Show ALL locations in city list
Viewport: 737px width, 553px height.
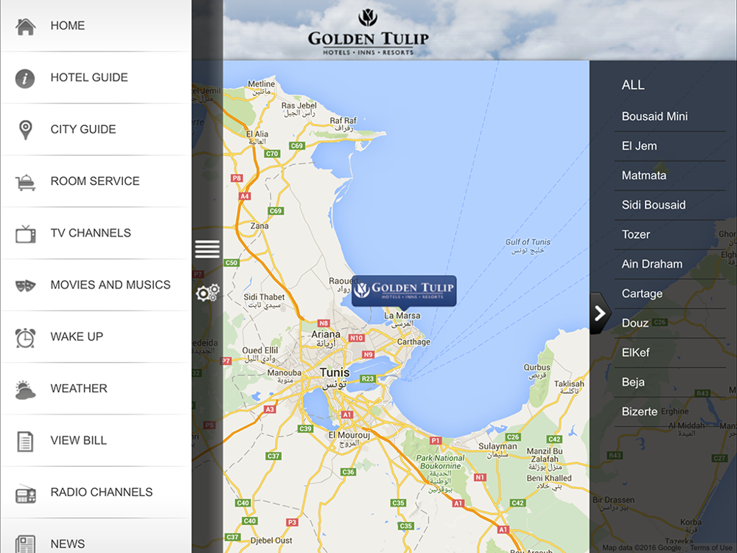point(632,85)
